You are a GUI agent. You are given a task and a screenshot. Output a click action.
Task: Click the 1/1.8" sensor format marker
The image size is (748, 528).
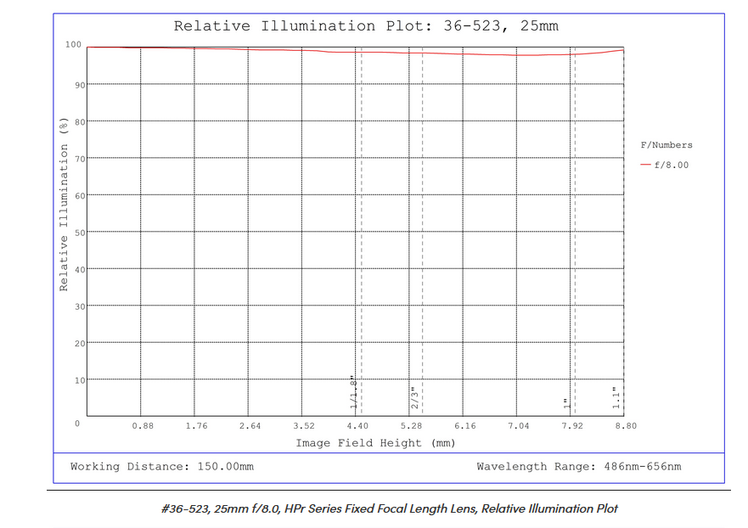[x=355, y=393]
